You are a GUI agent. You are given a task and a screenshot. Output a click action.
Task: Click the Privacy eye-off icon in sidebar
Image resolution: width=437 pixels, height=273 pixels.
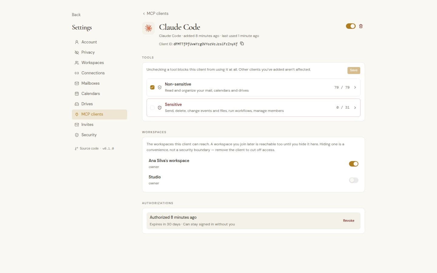77,52
